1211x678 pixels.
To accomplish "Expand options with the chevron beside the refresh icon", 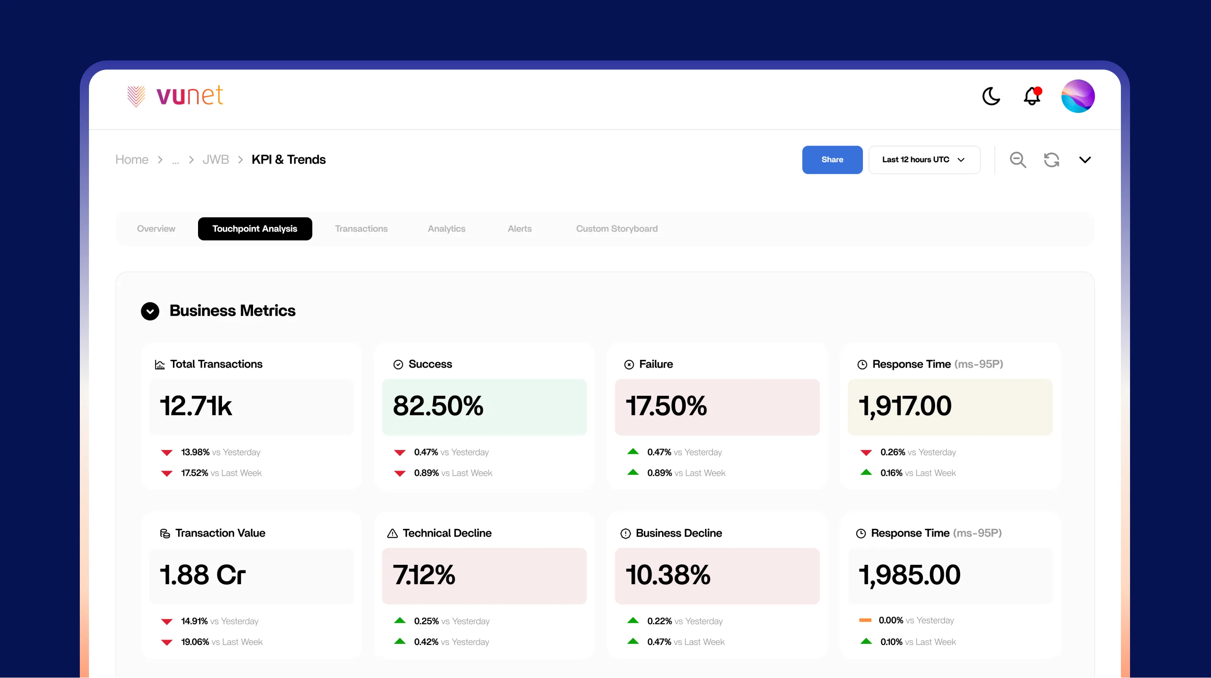I will 1084,160.
